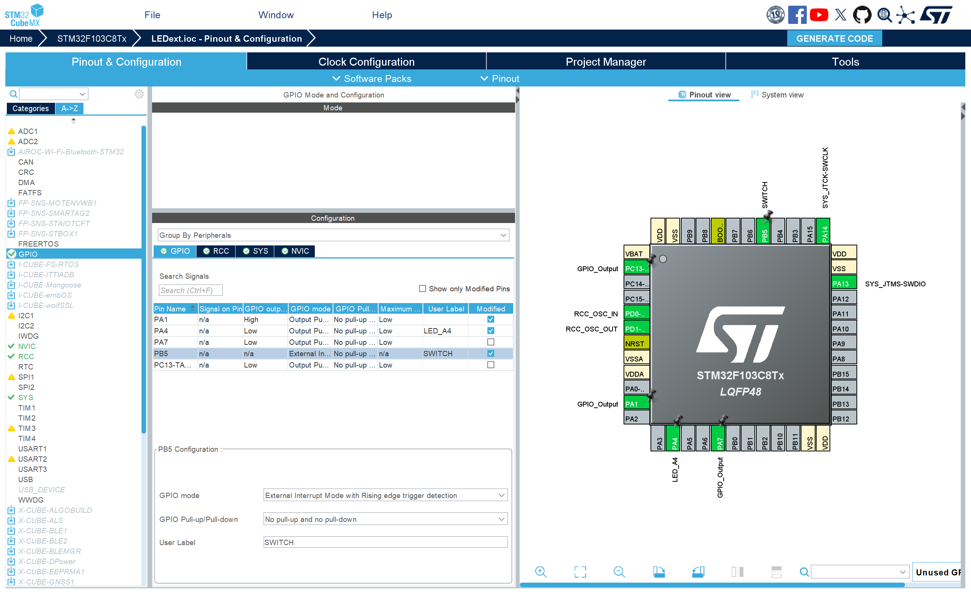971x594 pixels.
Task: Click the pin search magnifier icon
Action: coord(804,572)
